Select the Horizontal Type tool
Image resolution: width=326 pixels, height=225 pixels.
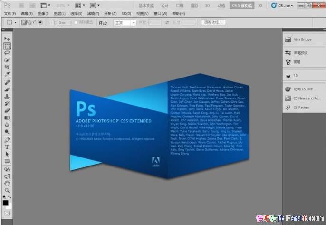[7, 147]
